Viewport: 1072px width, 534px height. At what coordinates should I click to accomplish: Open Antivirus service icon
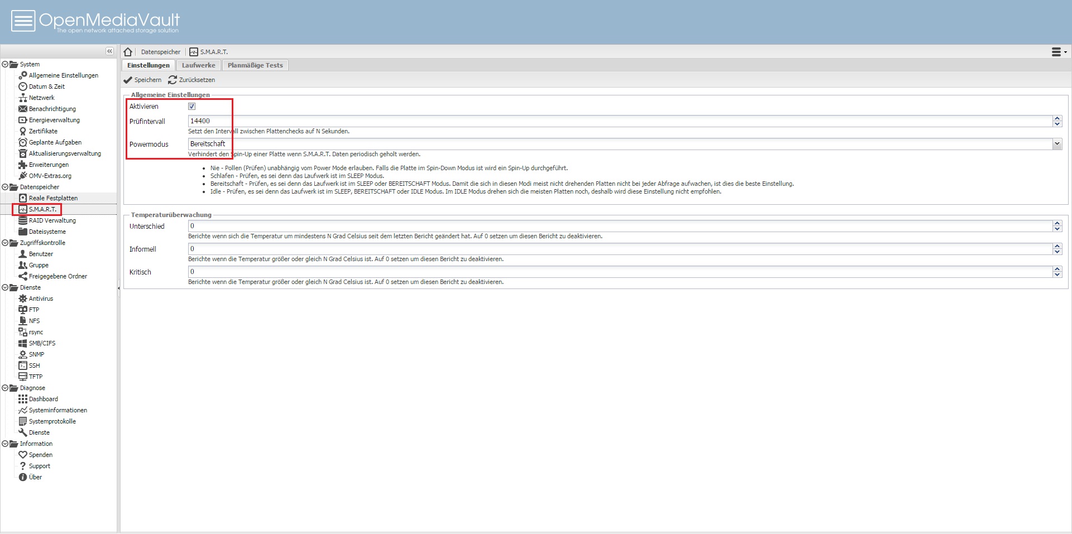(23, 299)
